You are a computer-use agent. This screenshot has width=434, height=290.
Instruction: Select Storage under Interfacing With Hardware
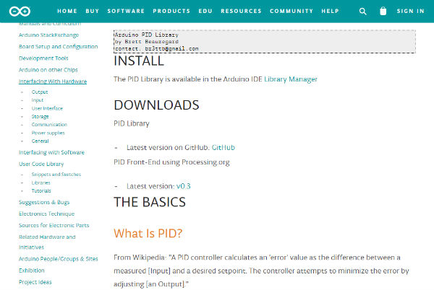coord(41,116)
